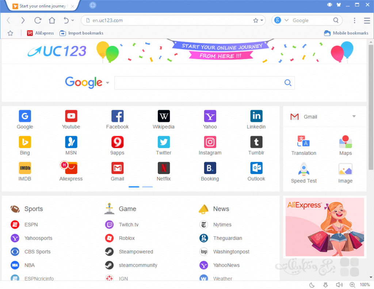Click the Netflix shortcut icon

(163, 168)
